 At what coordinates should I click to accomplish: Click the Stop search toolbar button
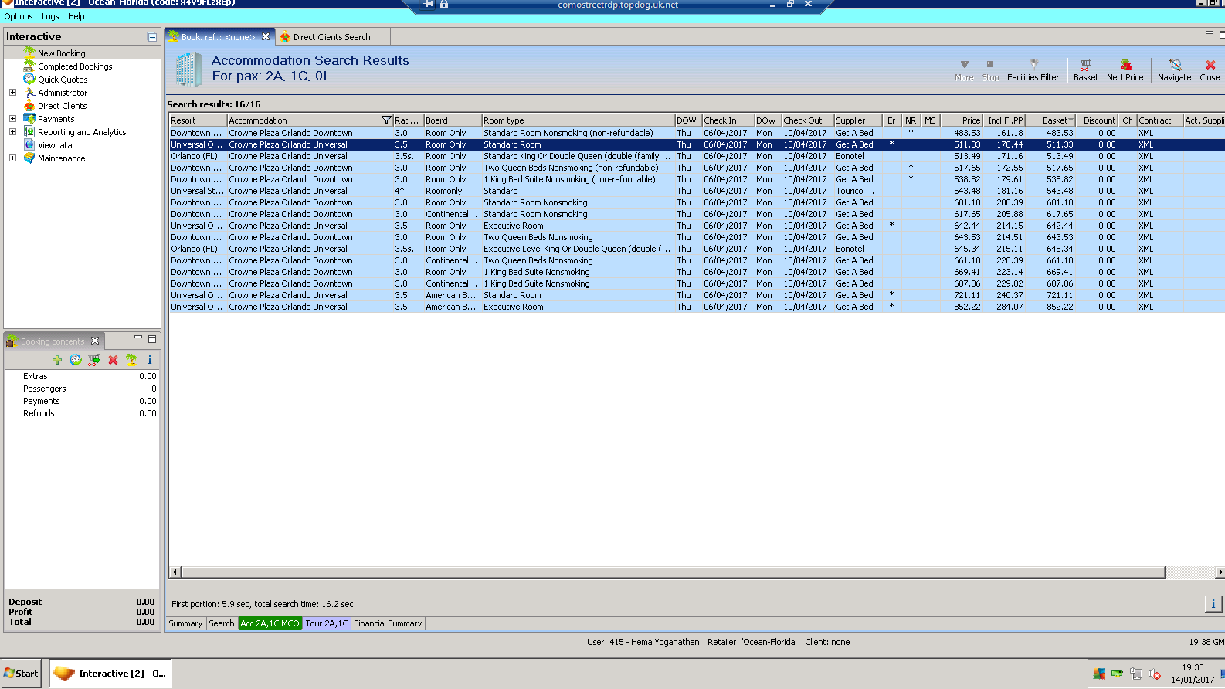tap(990, 70)
